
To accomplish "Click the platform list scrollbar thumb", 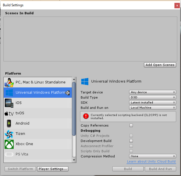I will (x=74, y=109).
